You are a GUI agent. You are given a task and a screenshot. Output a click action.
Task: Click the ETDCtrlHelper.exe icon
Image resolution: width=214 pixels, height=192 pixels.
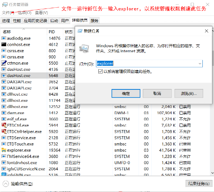click(x=4, y=131)
